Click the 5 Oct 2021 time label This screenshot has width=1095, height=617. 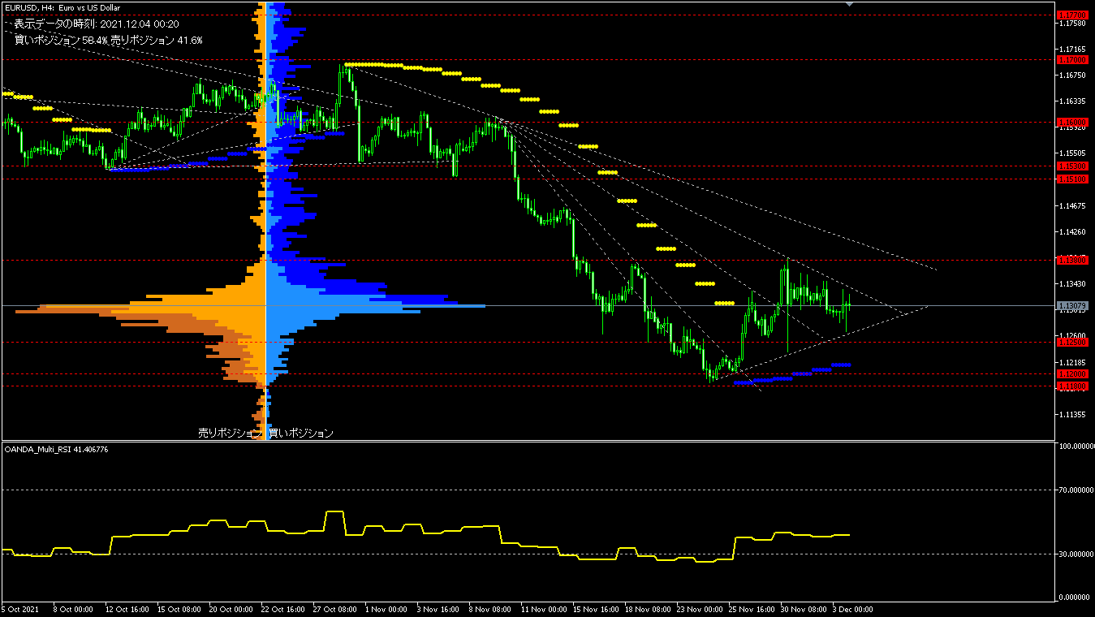click(20, 609)
